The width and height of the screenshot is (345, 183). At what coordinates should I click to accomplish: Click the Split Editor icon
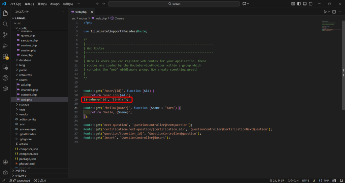[x=333, y=12]
